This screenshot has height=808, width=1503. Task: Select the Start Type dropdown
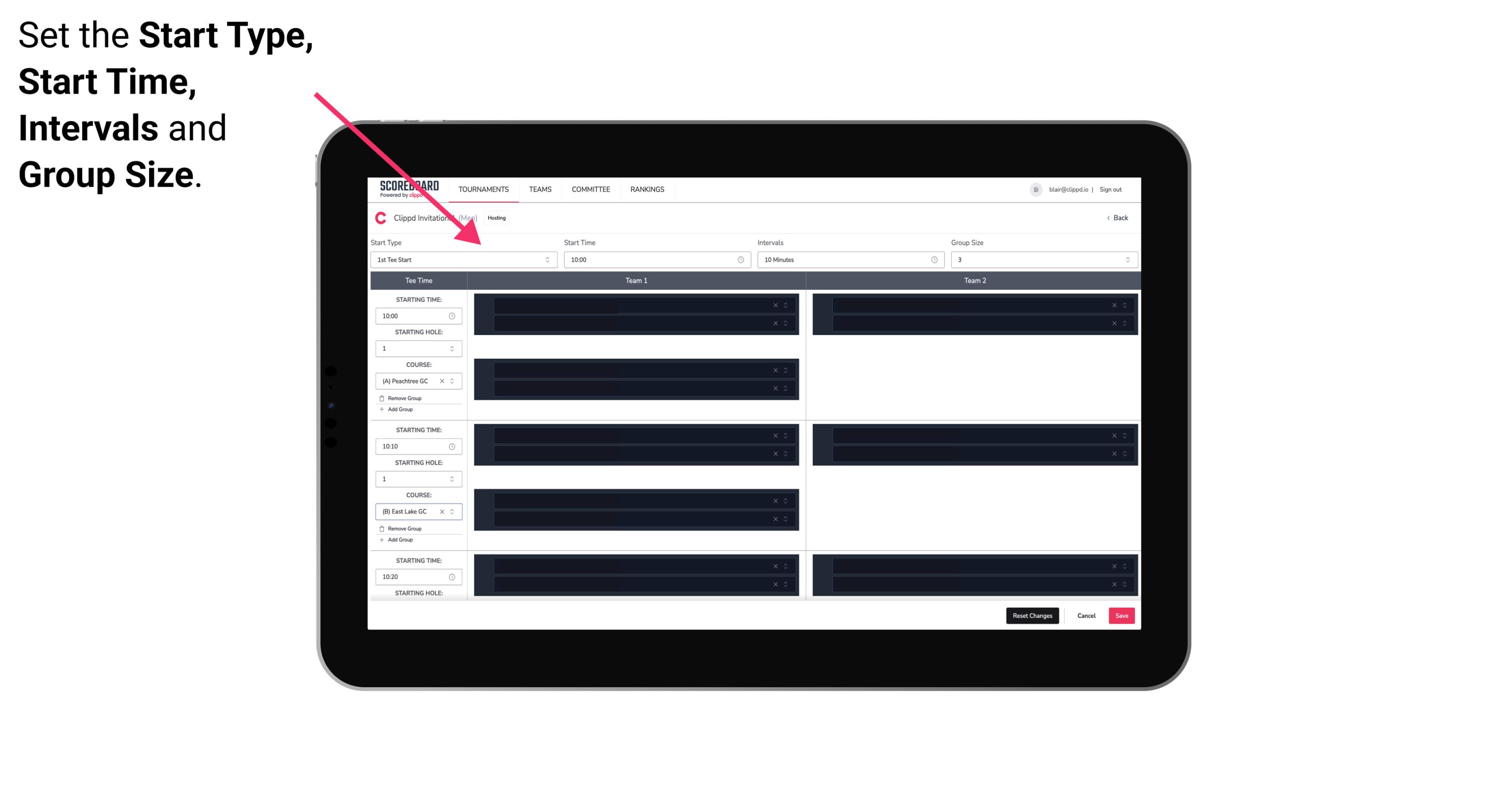[461, 261]
